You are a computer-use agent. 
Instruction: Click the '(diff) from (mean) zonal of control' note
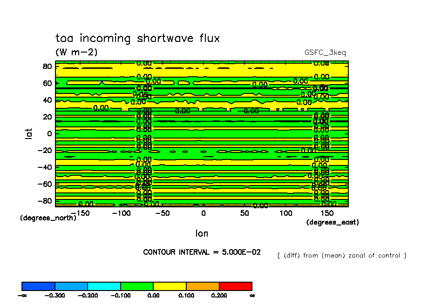(342, 256)
